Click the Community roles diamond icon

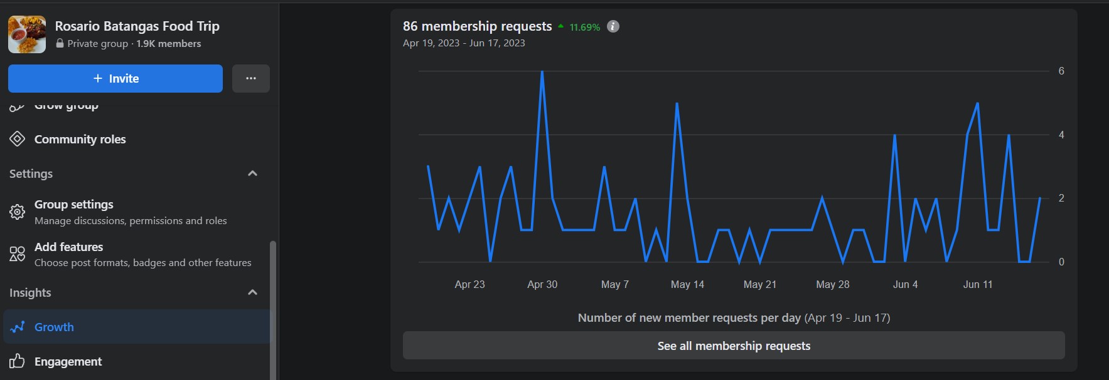coord(18,139)
